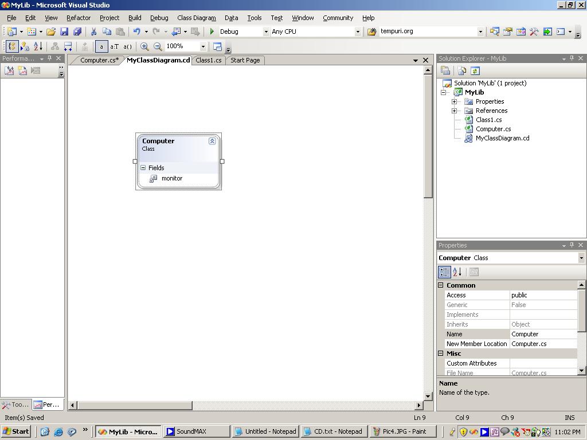Click the Class Details window icon

pyautogui.click(x=217, y=46)
